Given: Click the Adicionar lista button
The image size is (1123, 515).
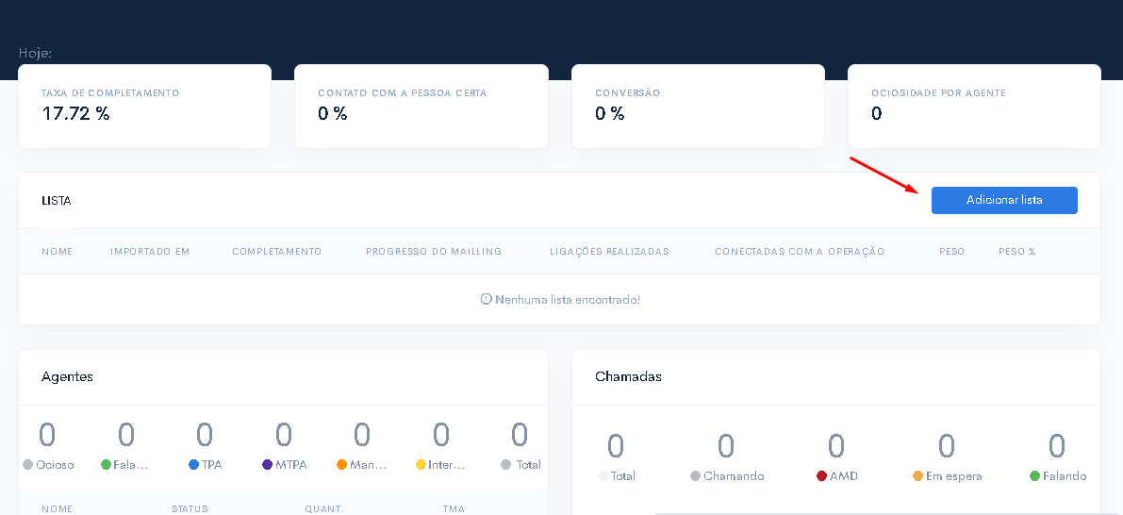Looking at the screenshot, I should (x=1004, y=201).
